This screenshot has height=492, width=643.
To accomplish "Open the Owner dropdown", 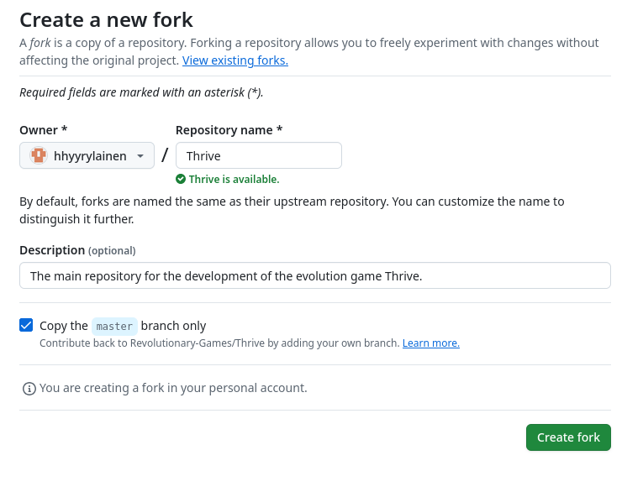I will coord(87,155).
